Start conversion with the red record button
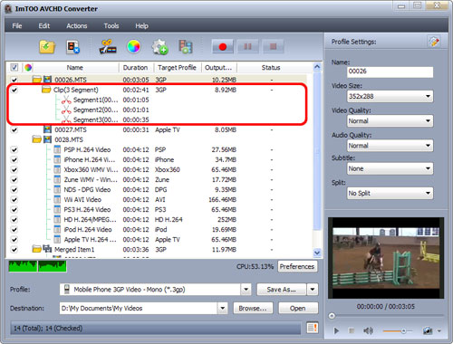Viewport: 453px width, 344px height. [223, 46]
